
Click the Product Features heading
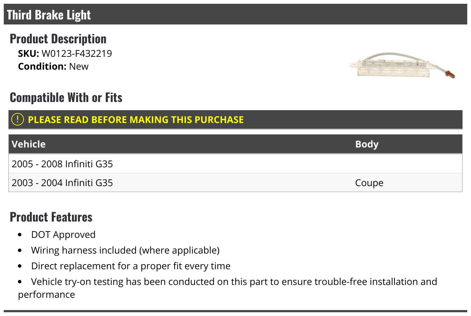pos(51,217)
